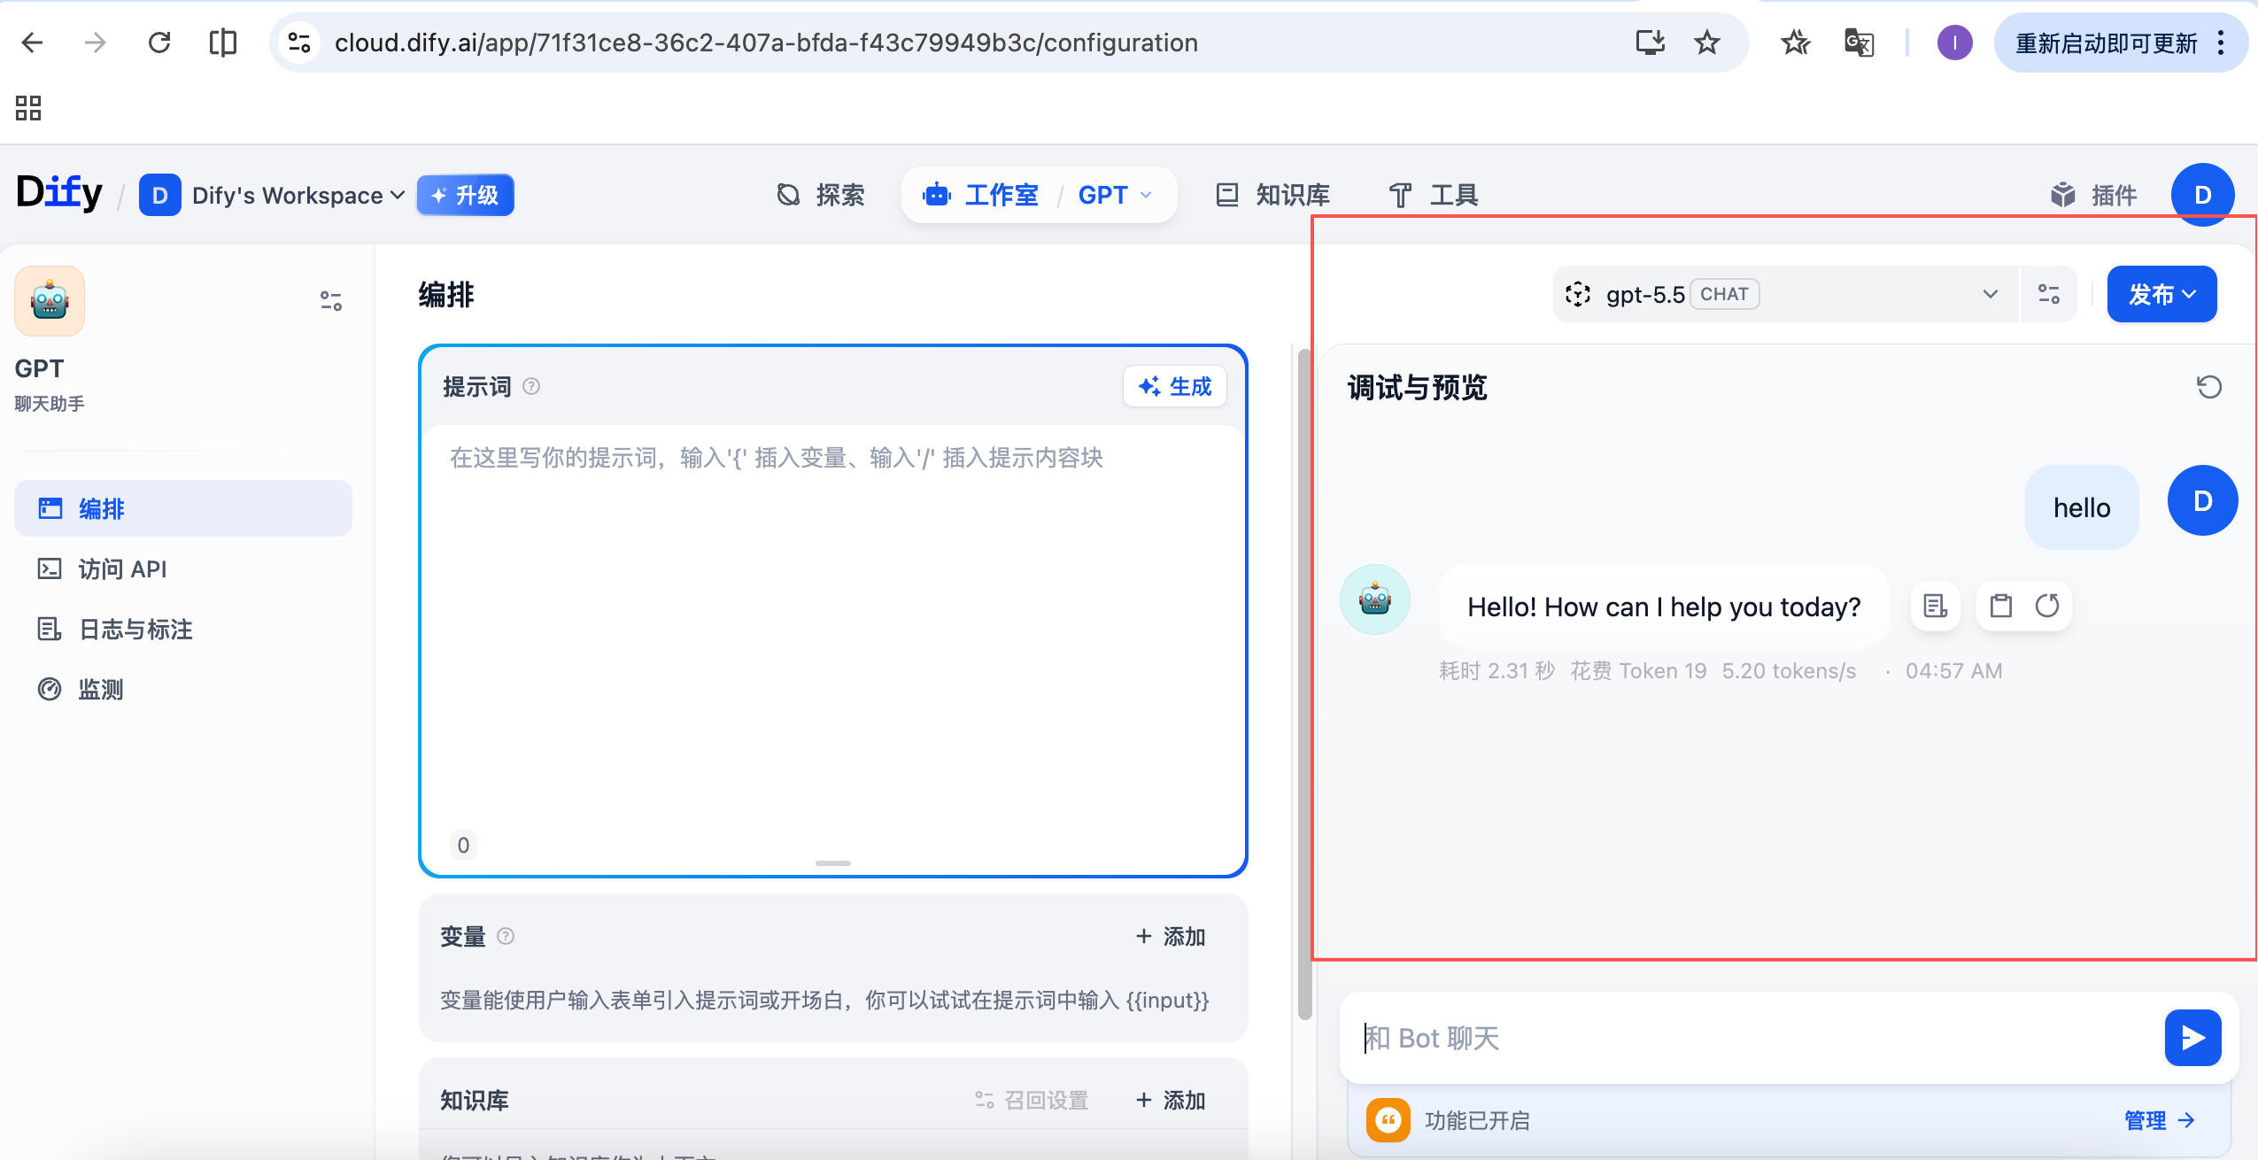Click the 生成 prompt generate button

pos(1174,386)
